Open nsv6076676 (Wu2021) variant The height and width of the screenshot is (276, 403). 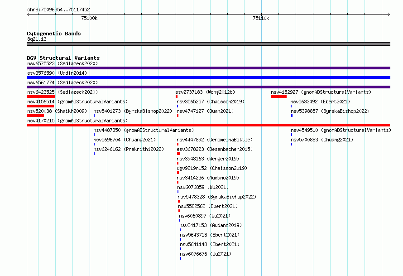click(206, 254)
